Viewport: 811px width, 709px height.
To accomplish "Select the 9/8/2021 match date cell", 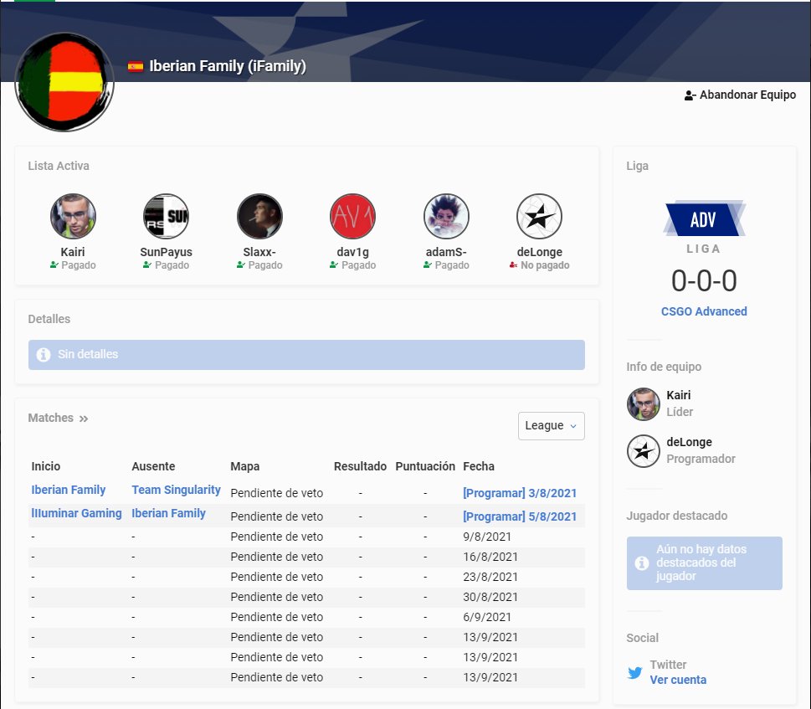I will (487, 537).
